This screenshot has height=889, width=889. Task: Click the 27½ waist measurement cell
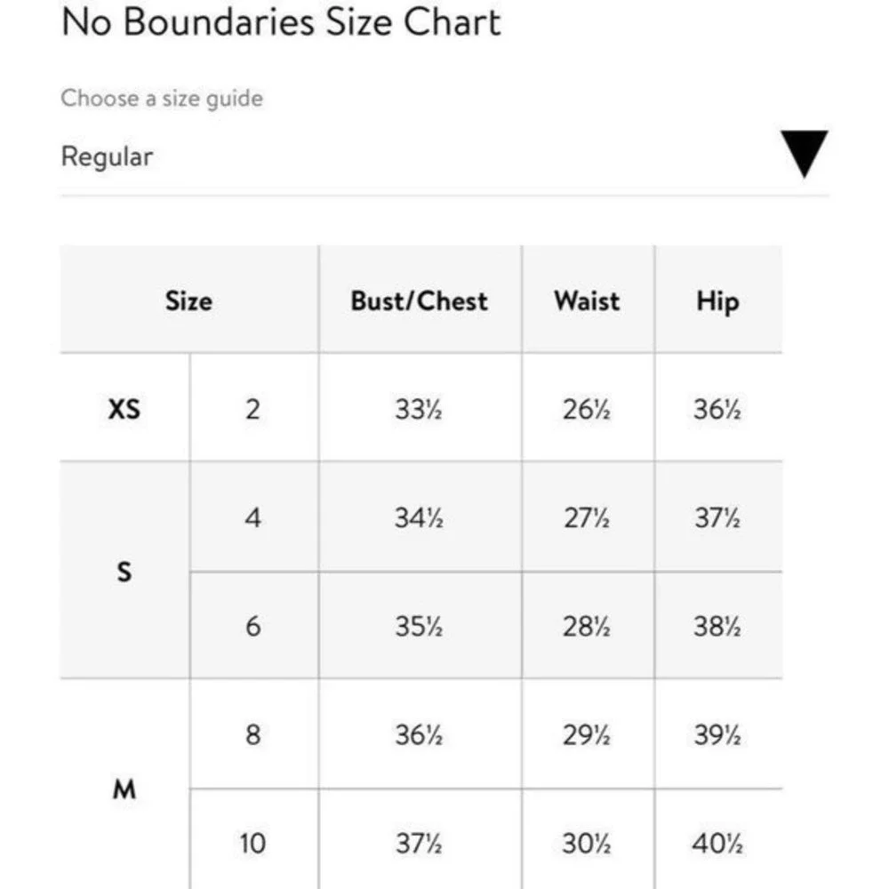588,517
